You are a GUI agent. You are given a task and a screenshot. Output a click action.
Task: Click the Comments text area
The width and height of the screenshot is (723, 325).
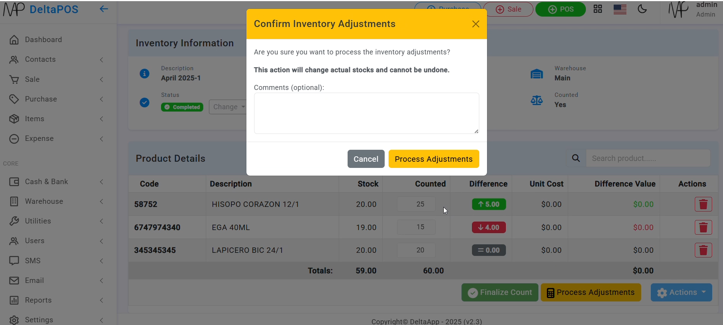(366, 113)
